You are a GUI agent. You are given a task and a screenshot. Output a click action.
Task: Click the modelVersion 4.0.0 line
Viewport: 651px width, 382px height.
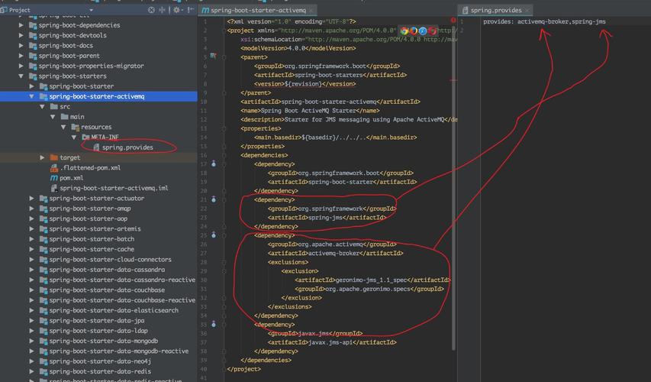pos(298,48)
